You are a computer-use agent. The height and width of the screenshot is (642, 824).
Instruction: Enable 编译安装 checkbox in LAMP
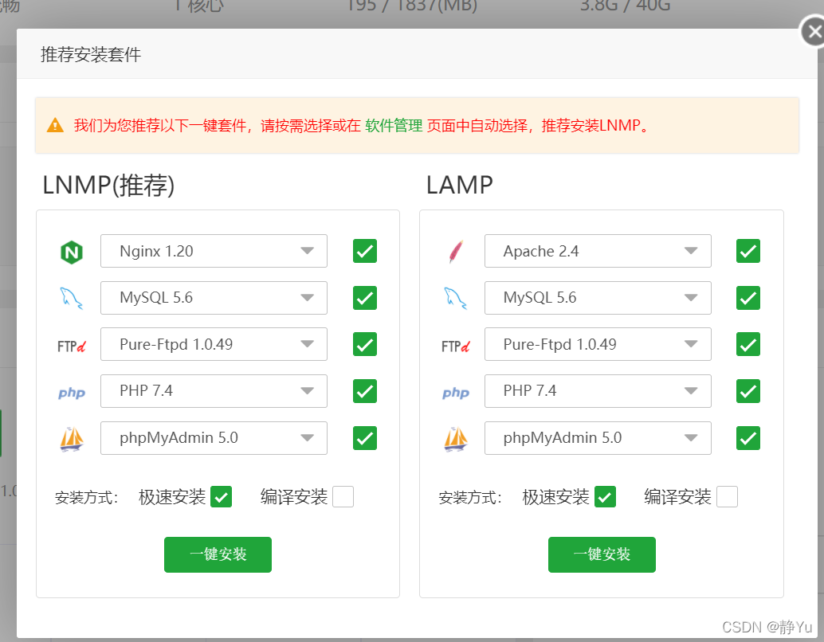728,496
